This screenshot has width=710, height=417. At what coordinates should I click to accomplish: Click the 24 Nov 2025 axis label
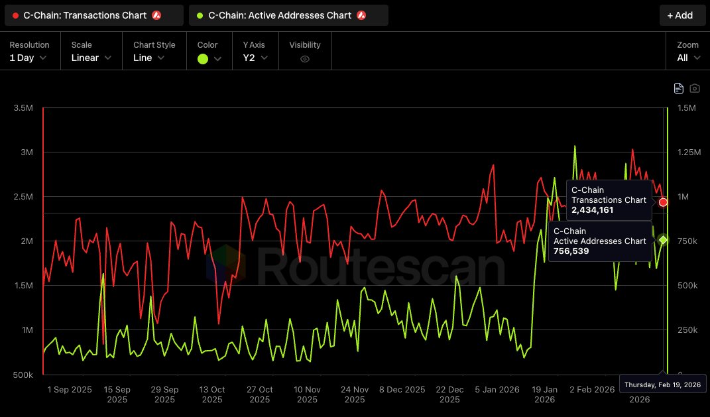tap(355, 394)
